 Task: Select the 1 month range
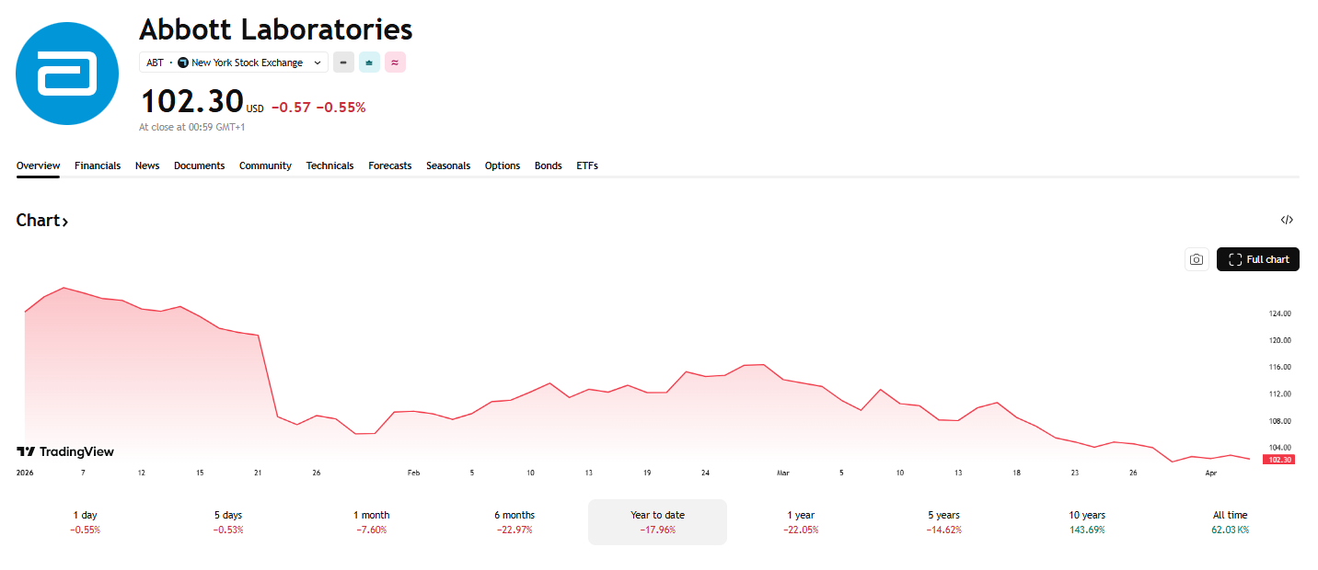372,522
